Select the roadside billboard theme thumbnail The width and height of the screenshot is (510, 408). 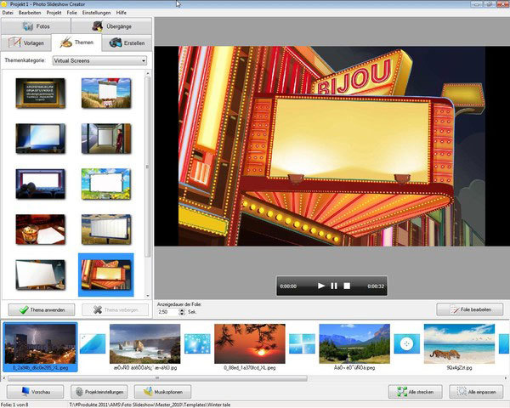(106, 229)
